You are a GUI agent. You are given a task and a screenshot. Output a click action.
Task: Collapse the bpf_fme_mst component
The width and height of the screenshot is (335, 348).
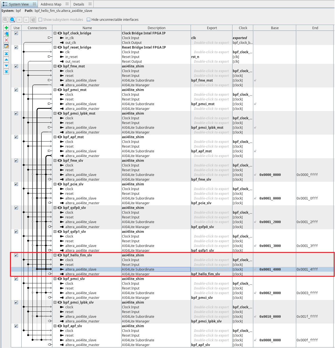pyautogui.click(x=55, y=66)
